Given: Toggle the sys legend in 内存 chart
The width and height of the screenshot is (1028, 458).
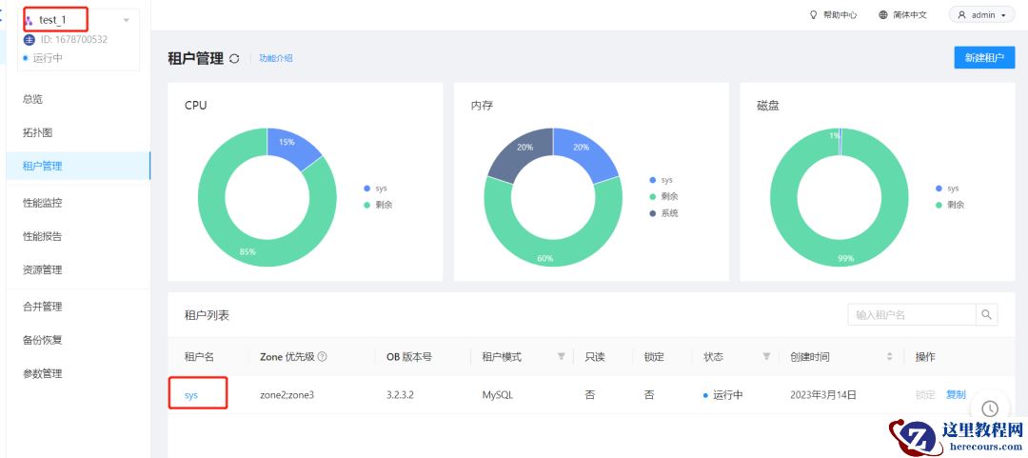Looking at the screenshot, I should [x=661, y=180].
